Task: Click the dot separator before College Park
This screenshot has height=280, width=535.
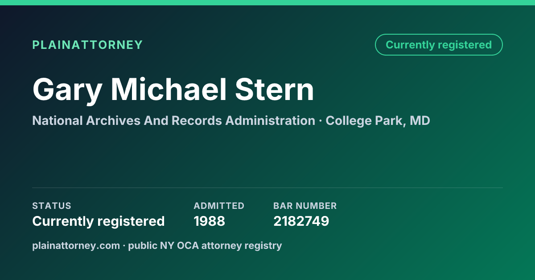Action: point(321,121)
